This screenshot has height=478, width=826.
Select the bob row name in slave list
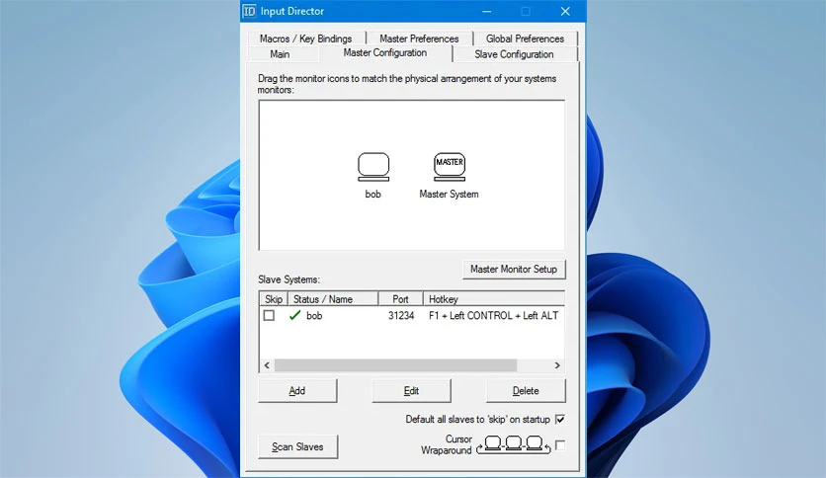click(314, 315)
